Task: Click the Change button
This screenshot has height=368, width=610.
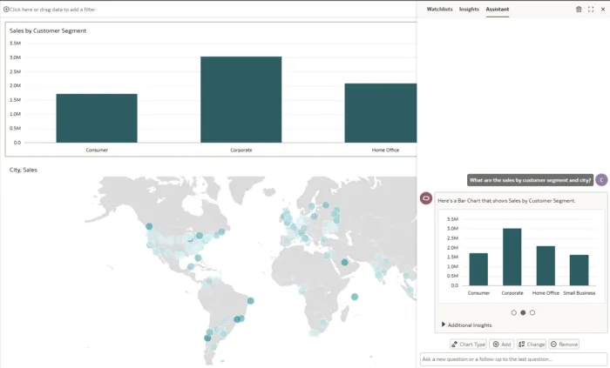Action: 532,345
